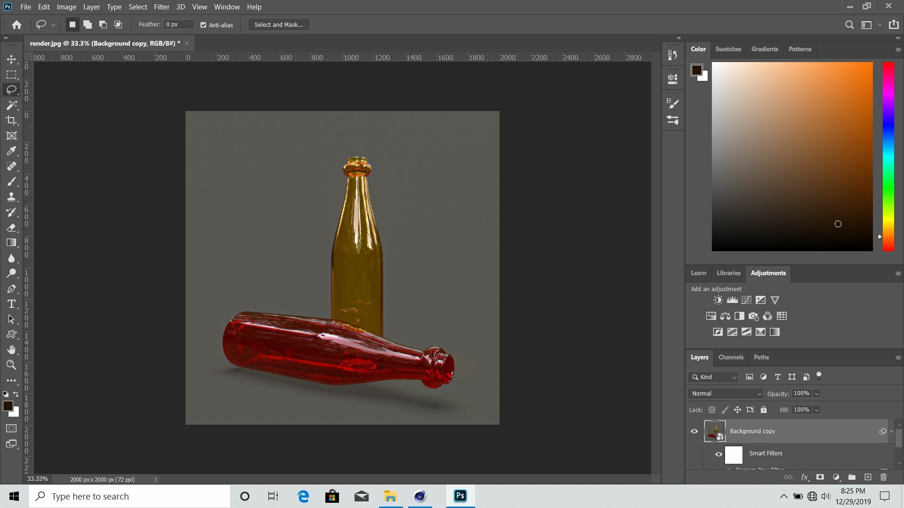
Task: Select the Blur tool
Action: [x=11, y=258]
